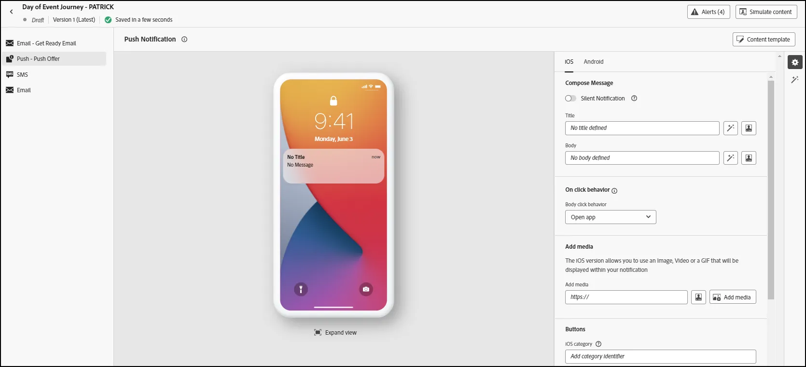Click the On click behavior info icon
Viewport: 806px width, 367px height.
(614, 191)
